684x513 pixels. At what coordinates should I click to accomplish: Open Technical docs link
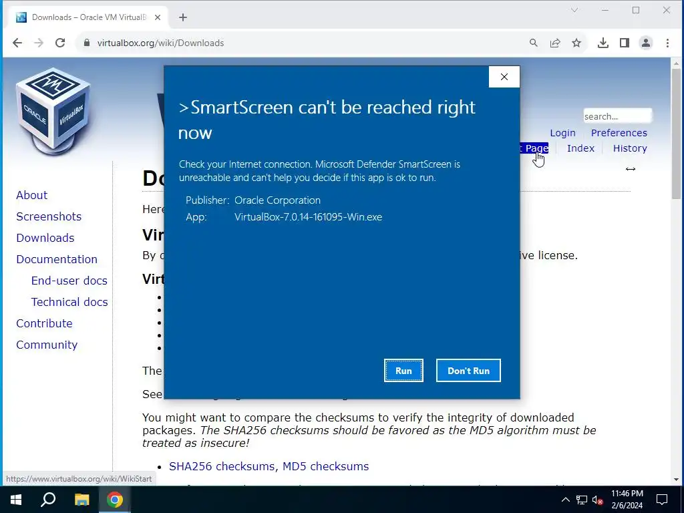coord(69,302)
